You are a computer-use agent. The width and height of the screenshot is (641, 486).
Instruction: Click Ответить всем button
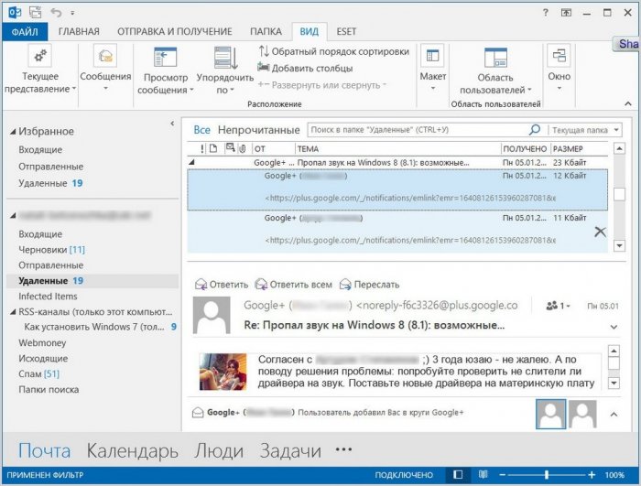pos(294,284)
